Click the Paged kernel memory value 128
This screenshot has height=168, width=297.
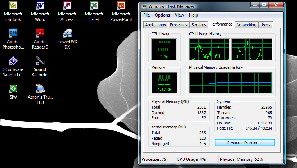point(202,138)
